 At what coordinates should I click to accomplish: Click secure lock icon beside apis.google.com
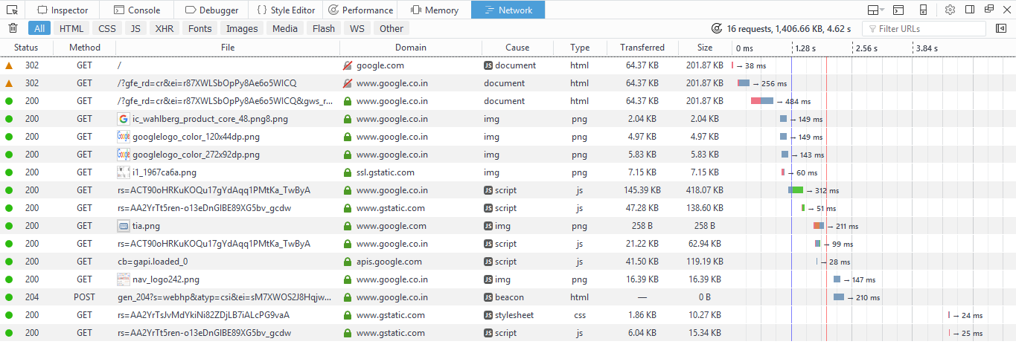347,262
